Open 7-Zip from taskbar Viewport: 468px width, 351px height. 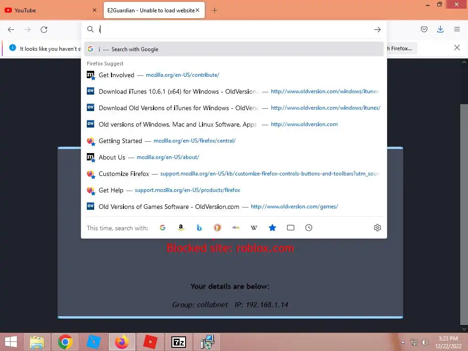tap(179, 342)
